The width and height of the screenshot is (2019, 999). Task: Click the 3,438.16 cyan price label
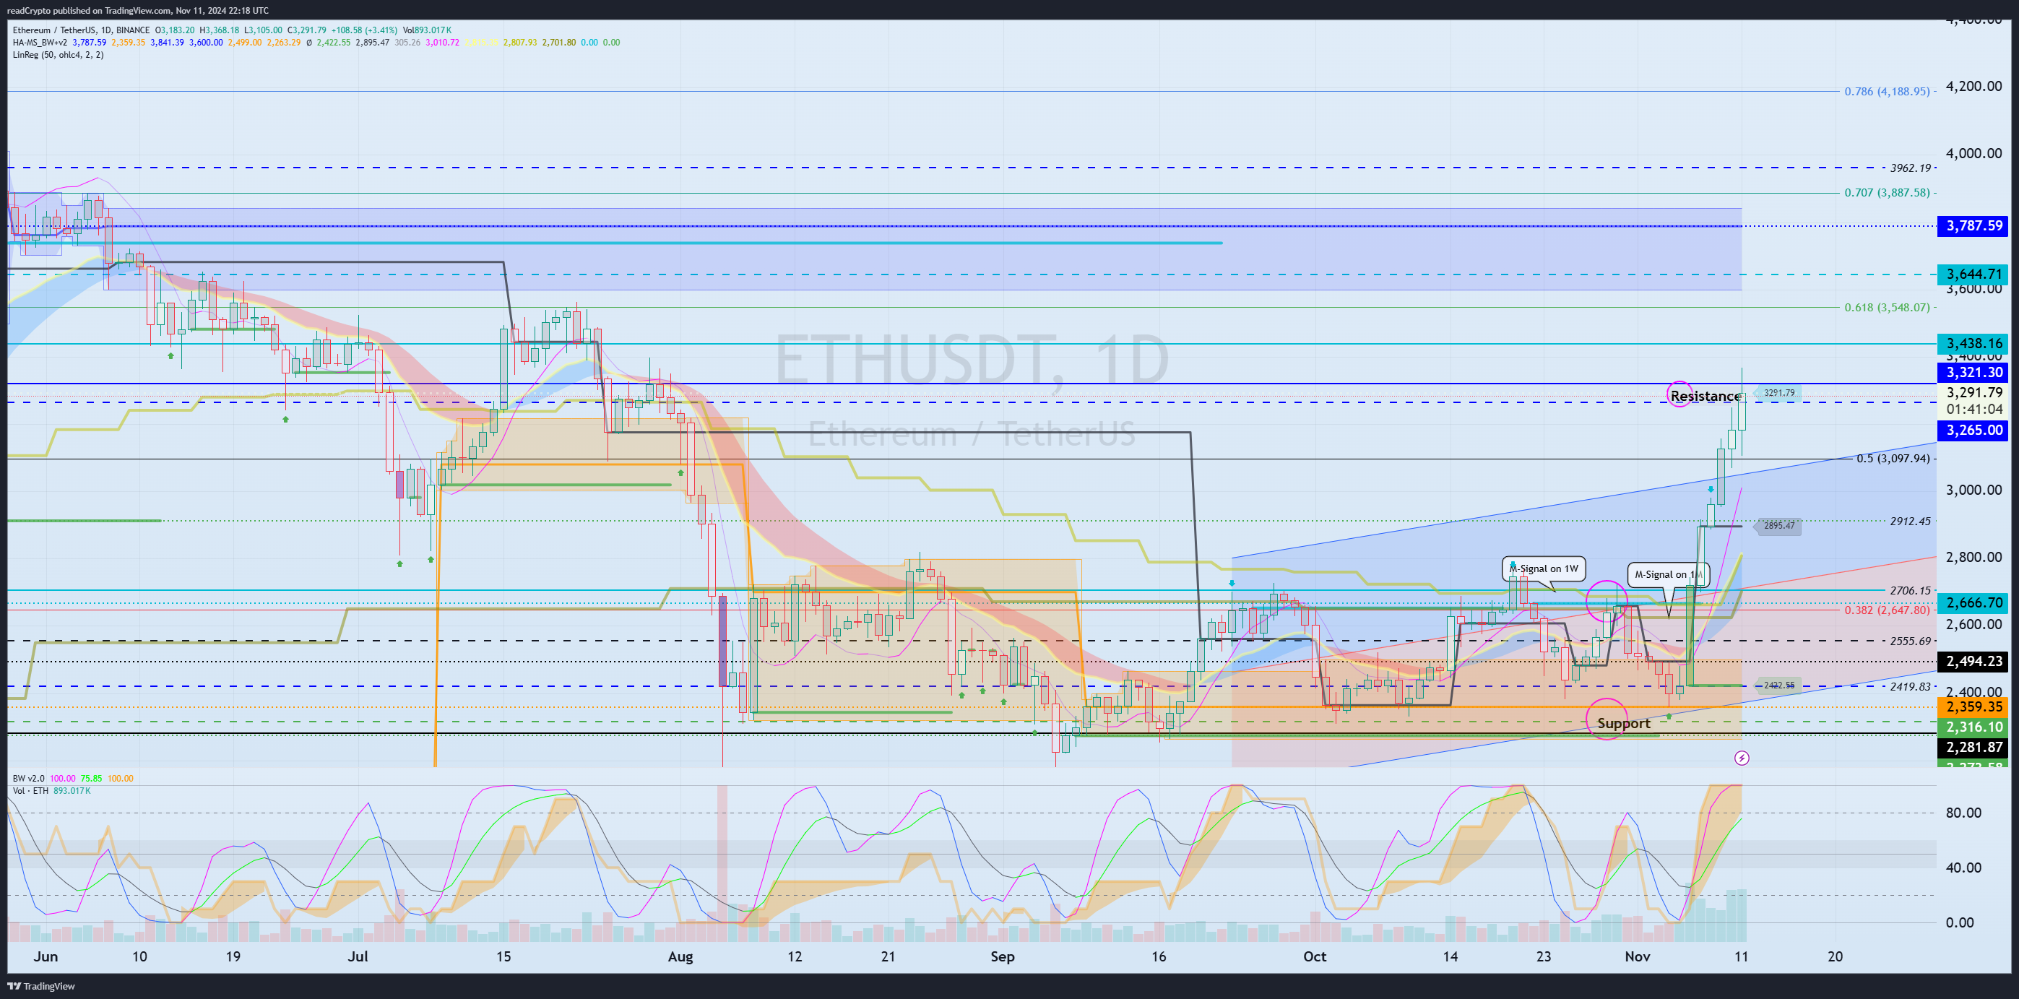pyautogui.click(x=1974, y=343)
